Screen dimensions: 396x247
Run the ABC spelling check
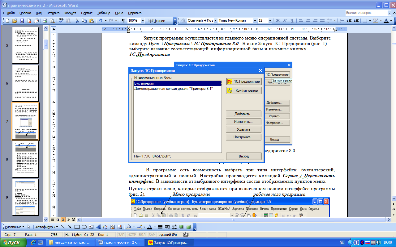click(61, 21)
